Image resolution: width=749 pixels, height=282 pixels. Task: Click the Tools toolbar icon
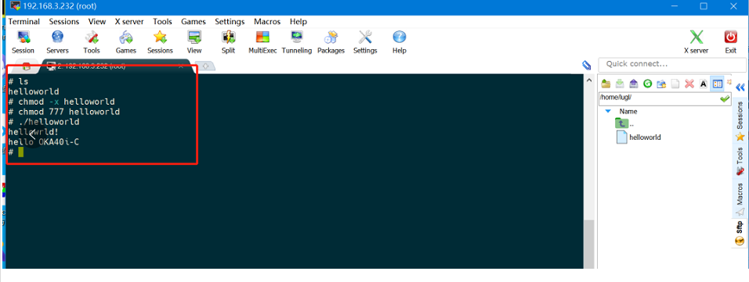tap(91, 42)
